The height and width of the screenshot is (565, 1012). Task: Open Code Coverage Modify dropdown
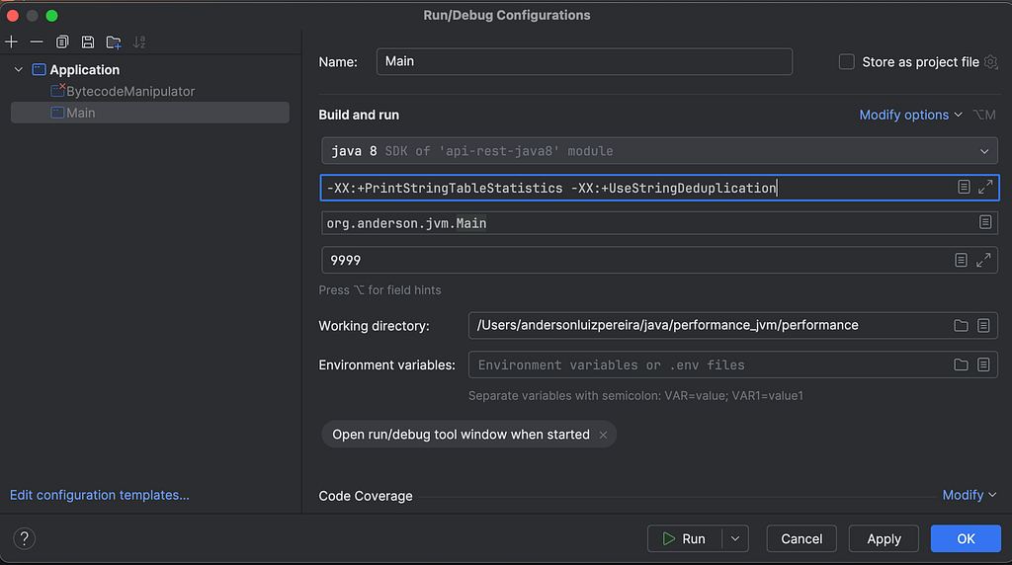click(x=970, y=495)
